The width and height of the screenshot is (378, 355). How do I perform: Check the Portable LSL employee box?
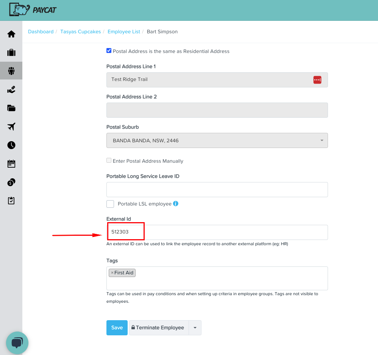pos(110,204)
